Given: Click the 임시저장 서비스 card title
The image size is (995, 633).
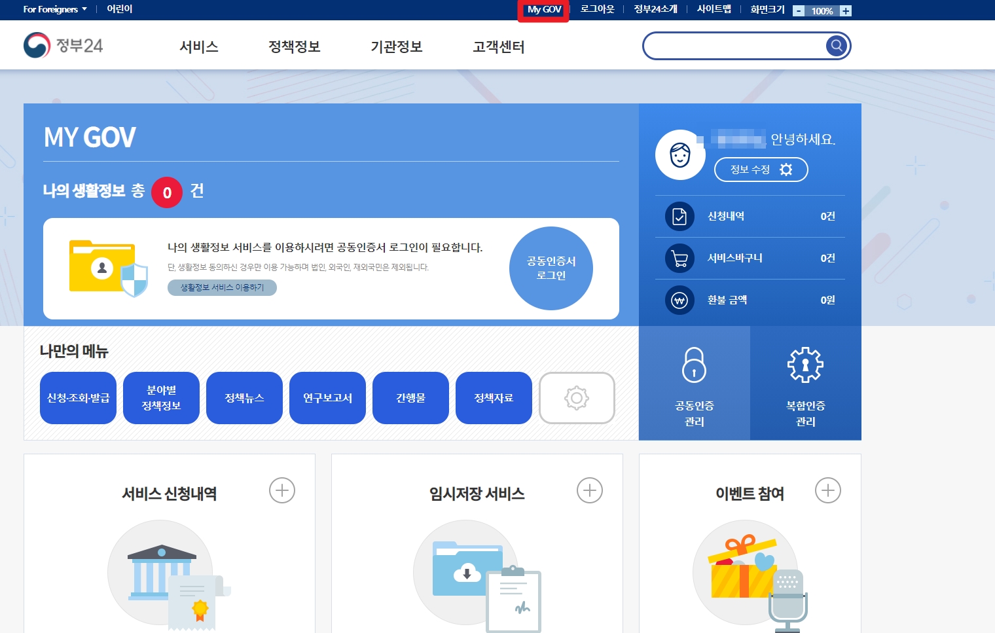Looking at the screenshot, I should pos(477,494).
